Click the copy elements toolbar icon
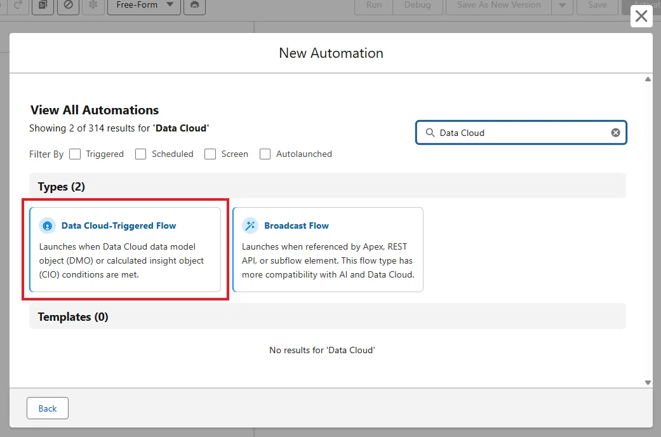Viewport: 661px width, 437px height. click(43, 5)
